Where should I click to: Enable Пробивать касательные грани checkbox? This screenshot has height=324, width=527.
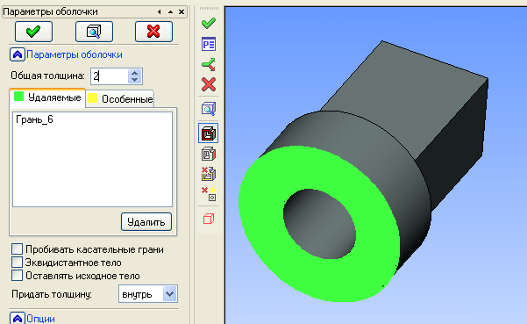click(17, 249)
